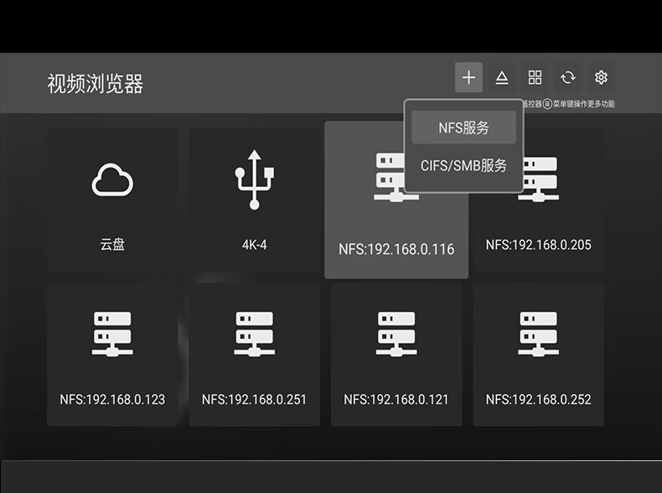Open the NFS:192.168.0.116 label
The width and height of the screenshot is (662, 493).
[x=396, y=250]
